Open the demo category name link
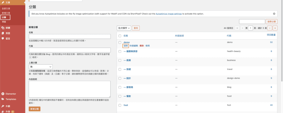This screenshot has width=283, height=113. pos(127,42)
